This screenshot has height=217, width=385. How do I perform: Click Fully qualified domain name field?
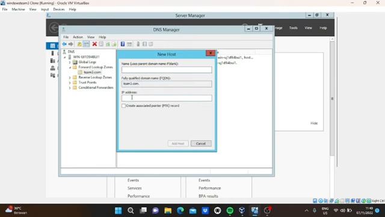[x=167, y=84]
